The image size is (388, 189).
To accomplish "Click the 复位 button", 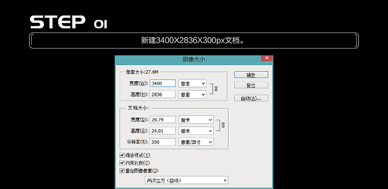I will (251, 85).
